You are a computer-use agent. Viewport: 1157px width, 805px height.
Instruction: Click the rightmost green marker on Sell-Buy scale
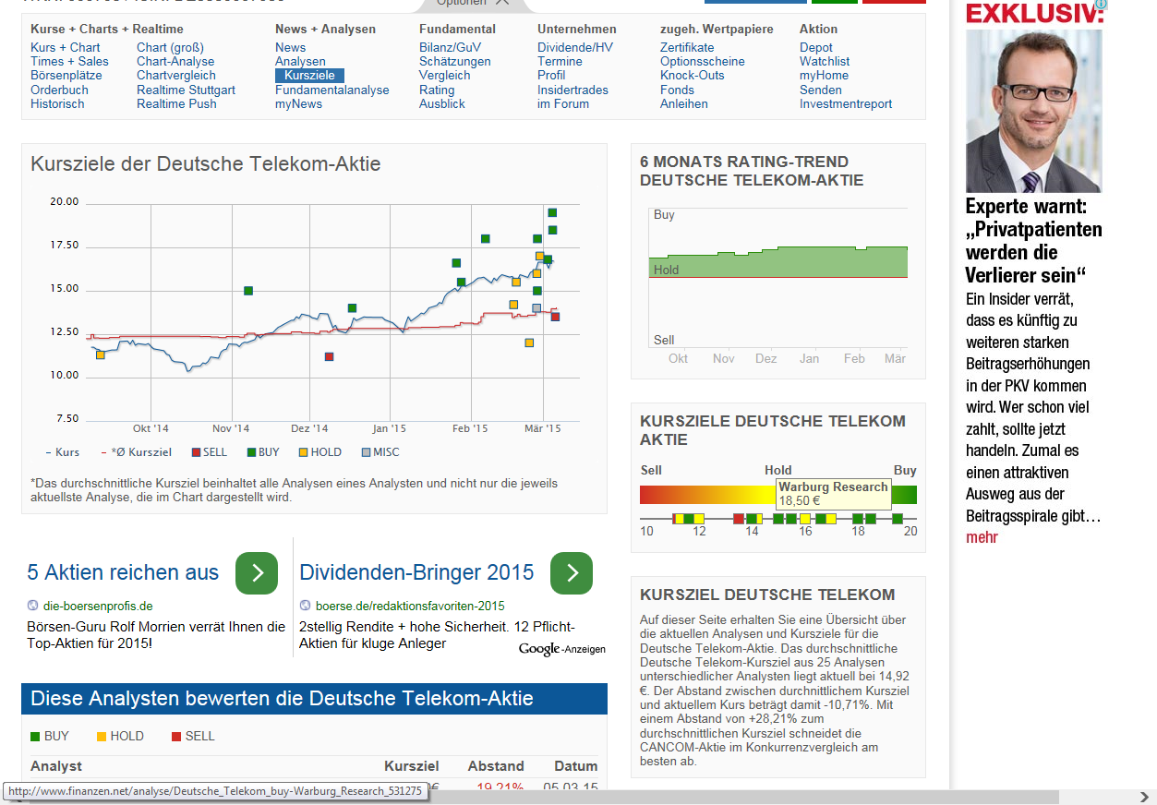point(897,519)
